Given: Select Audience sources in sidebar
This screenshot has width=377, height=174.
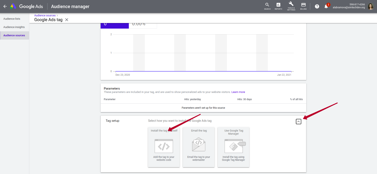Looking at the screenshot, I should pyautogui.click(x=14, y=35).
